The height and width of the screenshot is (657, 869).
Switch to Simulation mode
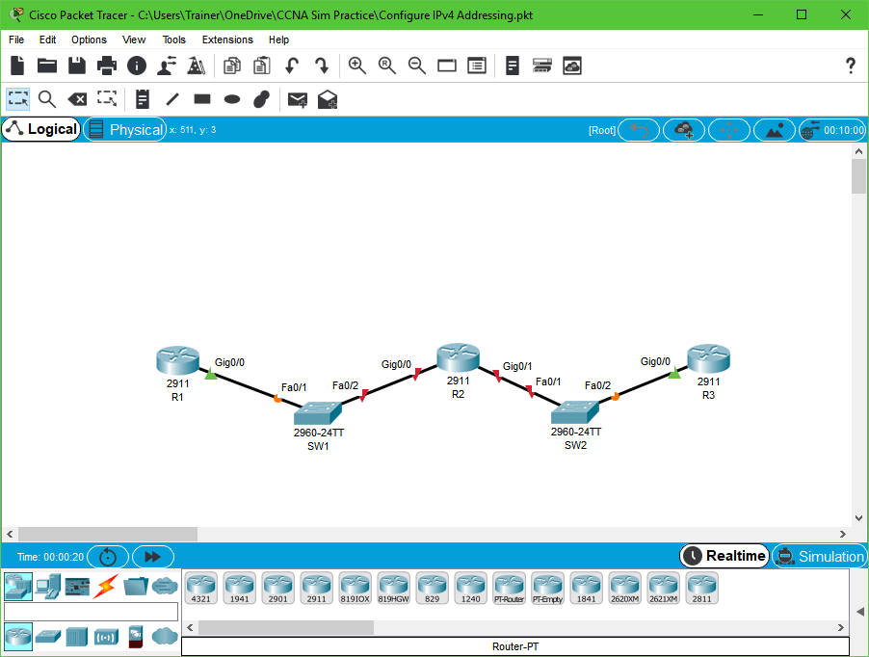point(820,556)
